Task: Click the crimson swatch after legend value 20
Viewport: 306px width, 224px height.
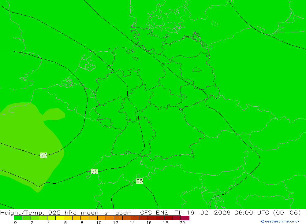Action: [x=185, y=218]
